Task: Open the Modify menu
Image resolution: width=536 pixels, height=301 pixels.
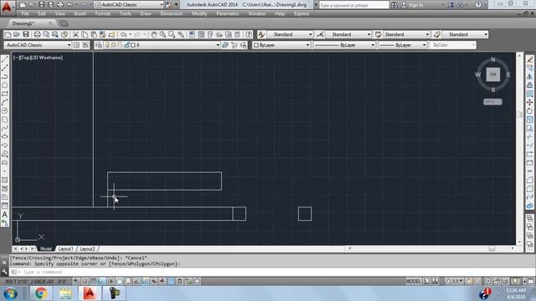Action: pyautogui.click(x=199, y=13)
